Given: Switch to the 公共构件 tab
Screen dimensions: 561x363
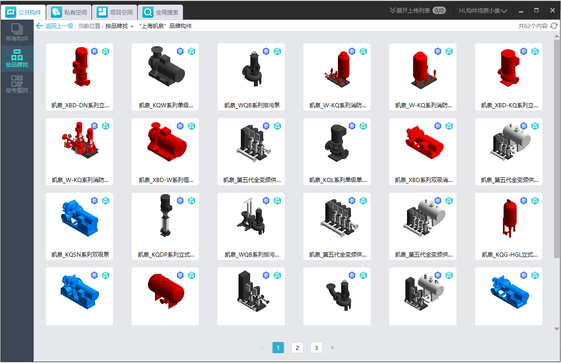Looking at the screenshot, I should (23, 12).
